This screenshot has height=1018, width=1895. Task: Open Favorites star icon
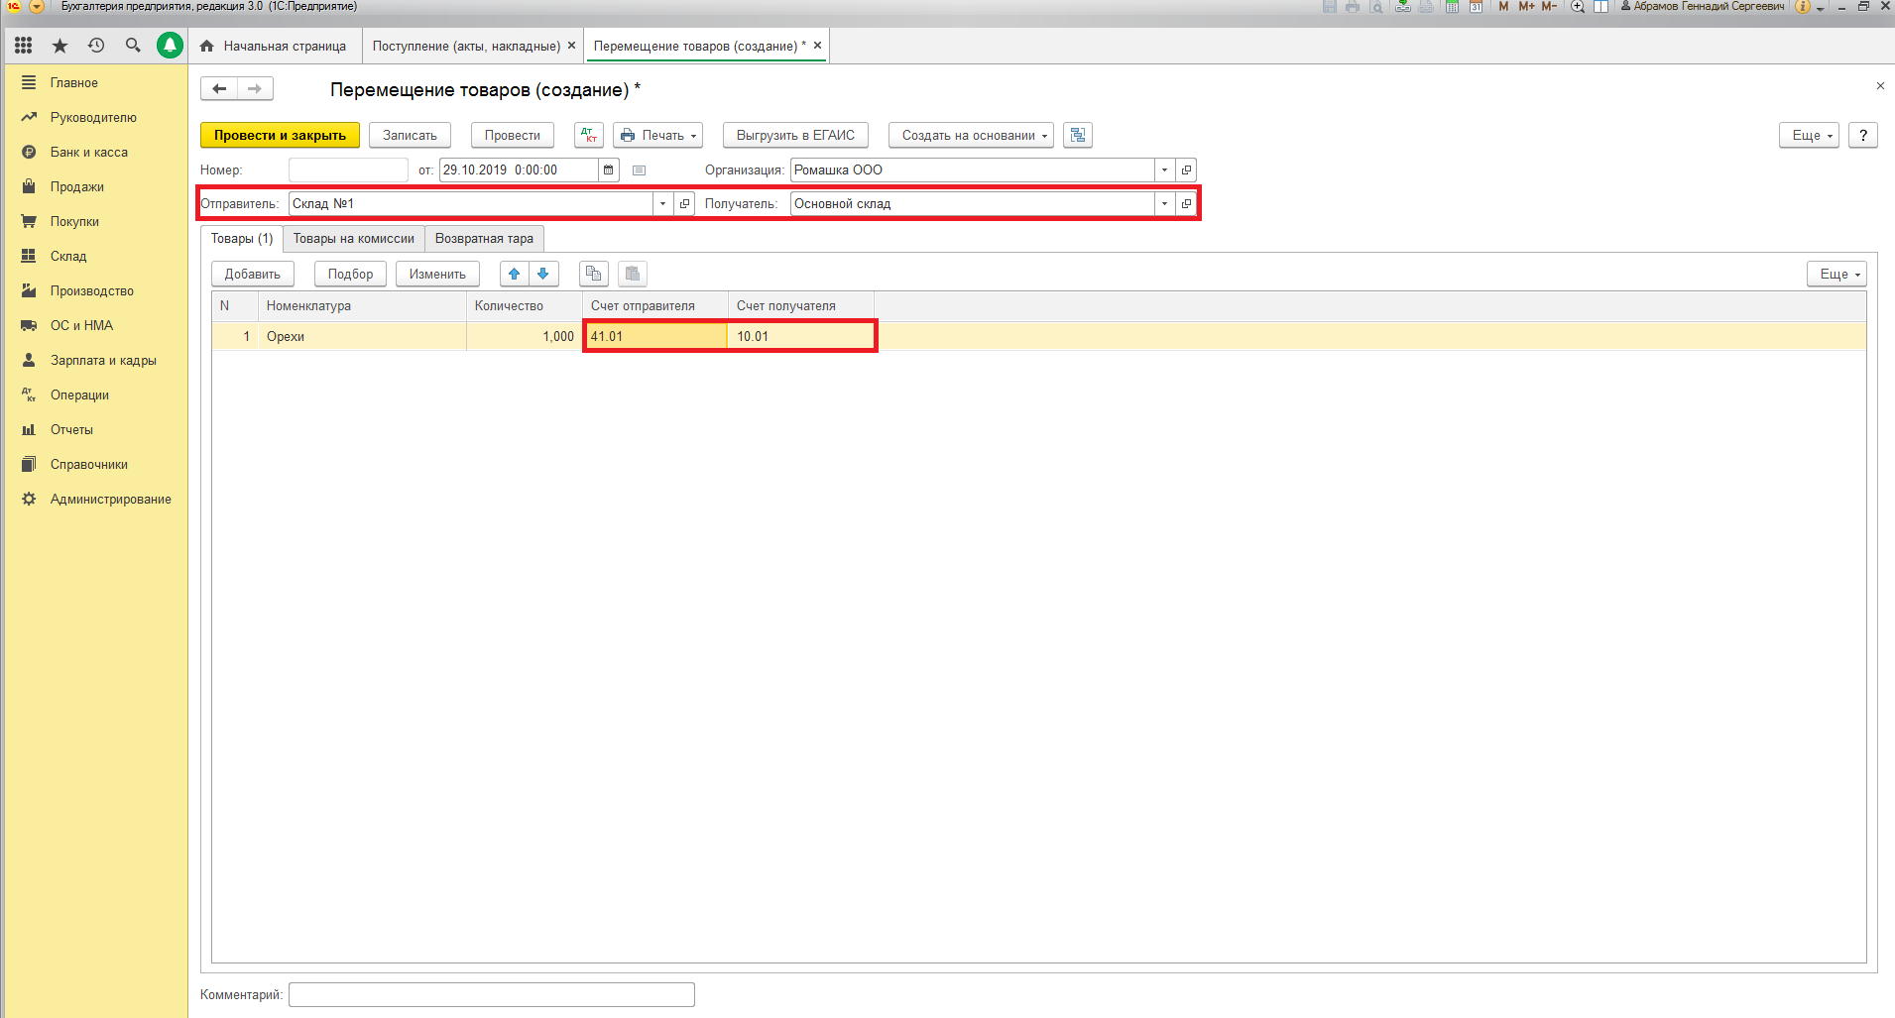pos(60,46)
